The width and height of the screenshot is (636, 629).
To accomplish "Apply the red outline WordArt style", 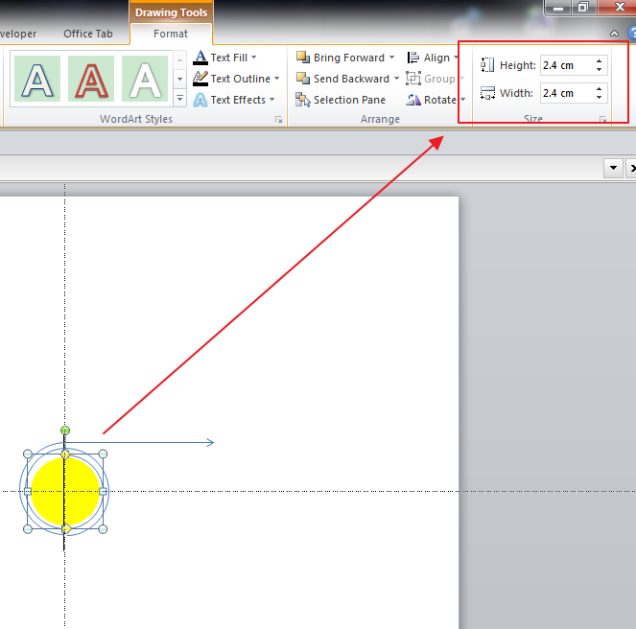I will [91, 79].
